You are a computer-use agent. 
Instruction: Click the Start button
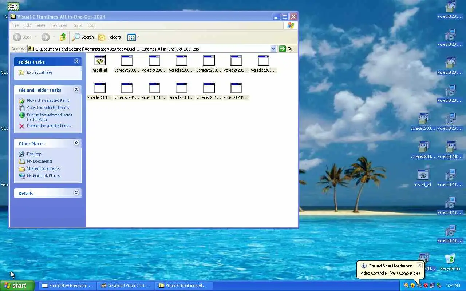tap(17, 286)
